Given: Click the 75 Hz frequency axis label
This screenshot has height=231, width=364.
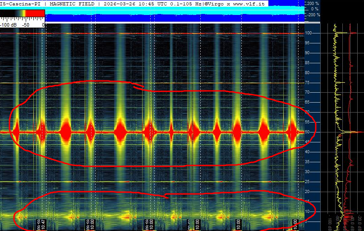Looking at the screenshot, I should [x=309, y=83].
